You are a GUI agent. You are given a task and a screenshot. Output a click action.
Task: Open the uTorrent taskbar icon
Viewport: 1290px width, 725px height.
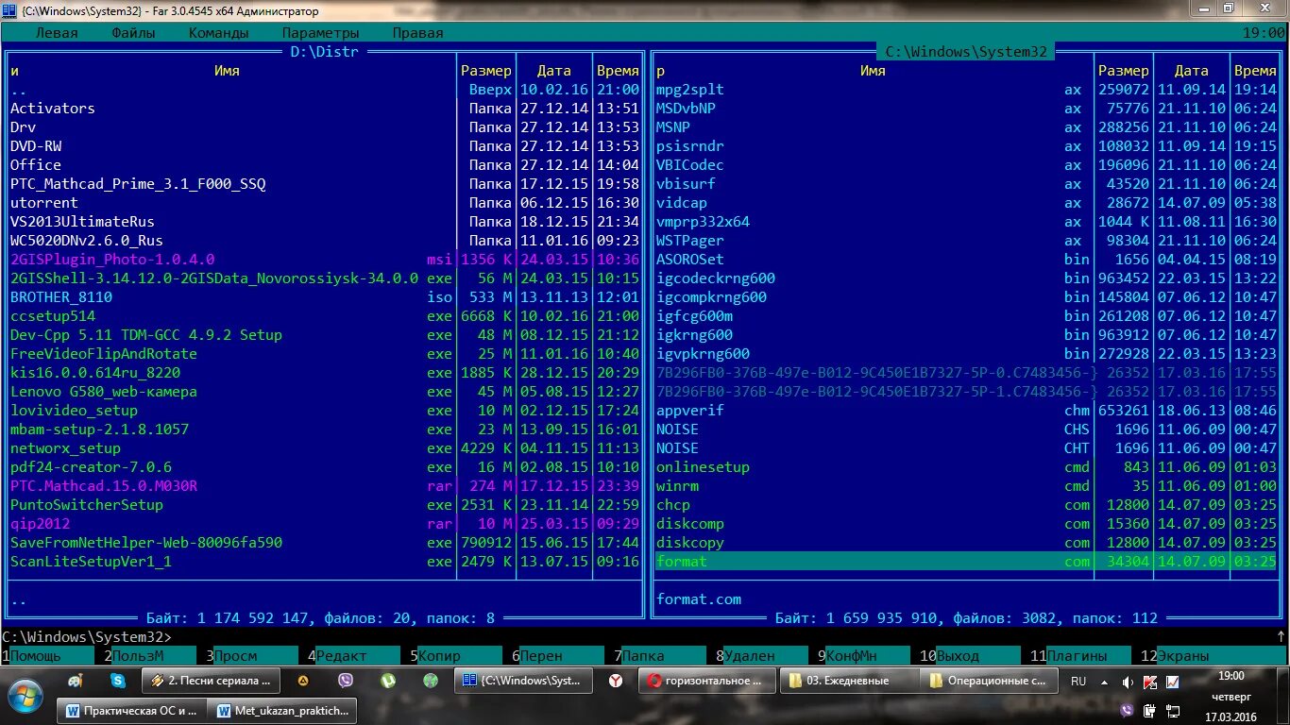tap(388, 680)
